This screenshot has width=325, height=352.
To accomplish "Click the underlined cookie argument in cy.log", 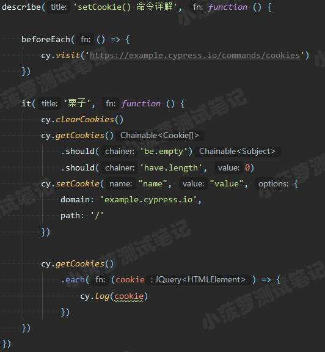I will pyautogui.click(x=129, y=296).
